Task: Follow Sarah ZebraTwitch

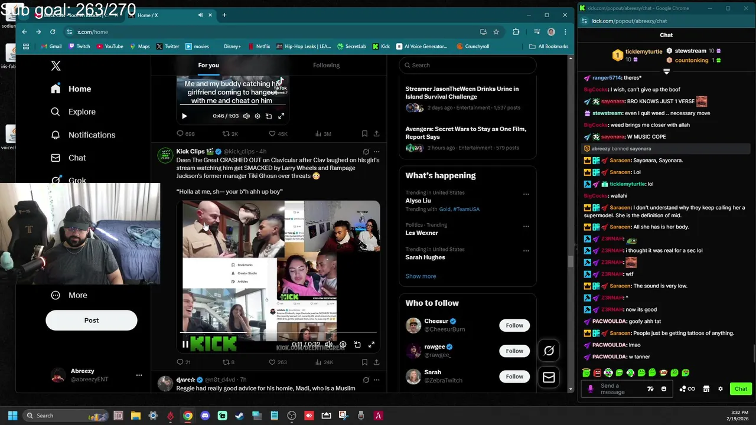Action: [x=514, y=377]
